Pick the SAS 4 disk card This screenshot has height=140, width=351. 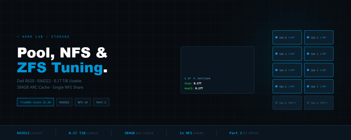287,70
